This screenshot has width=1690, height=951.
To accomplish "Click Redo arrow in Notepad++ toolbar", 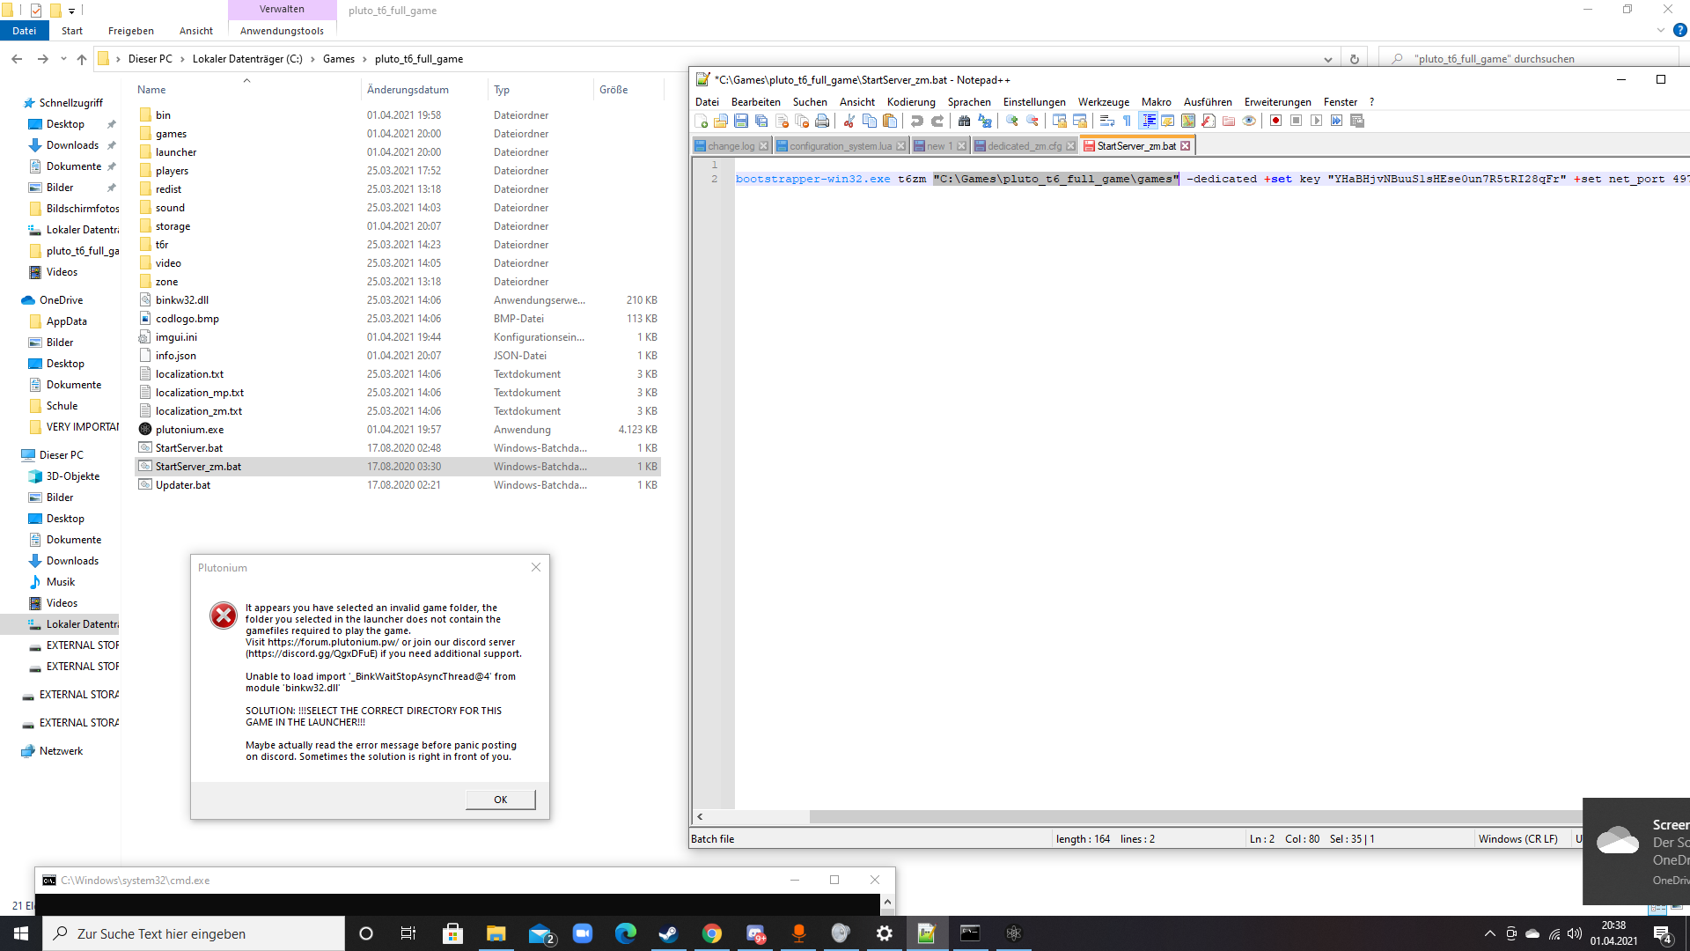I will 937,121.
